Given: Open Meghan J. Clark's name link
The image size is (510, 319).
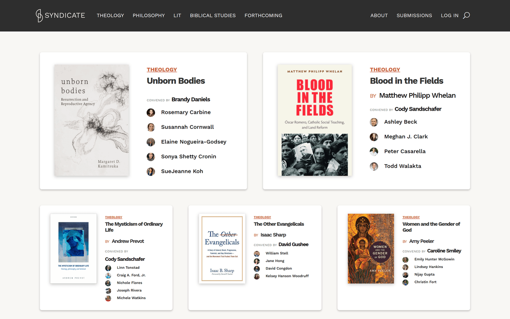Looking at the screenshot, I should [406, 137].
